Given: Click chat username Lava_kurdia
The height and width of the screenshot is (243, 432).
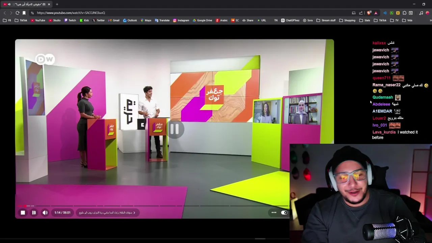Looking at the screenshot, I should pyautogui.click(x=384, y=132).
